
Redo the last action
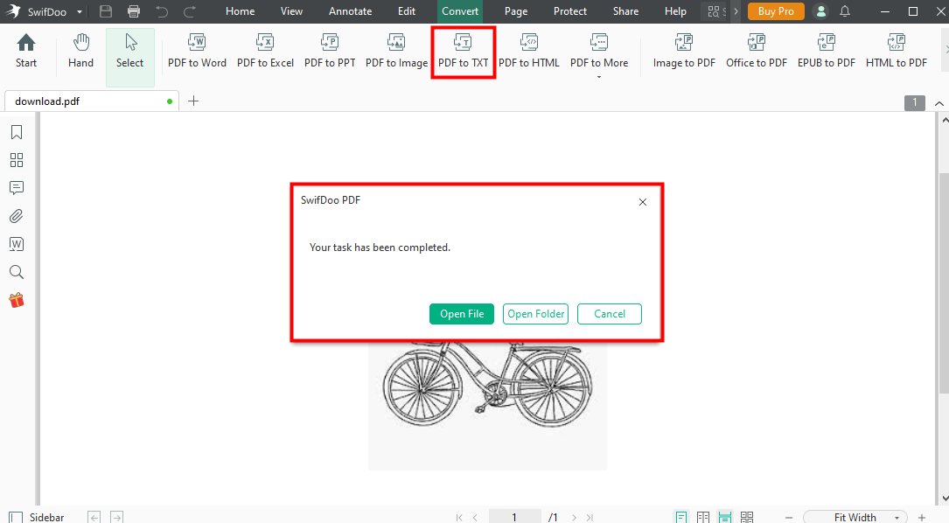coord(190,10)
